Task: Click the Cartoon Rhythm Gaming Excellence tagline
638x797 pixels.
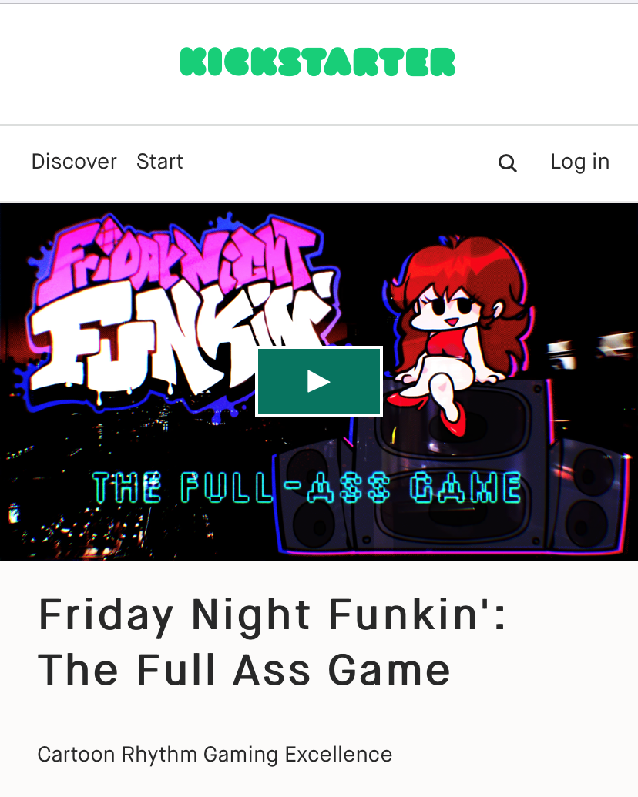Action: click(x=215, y=755)
